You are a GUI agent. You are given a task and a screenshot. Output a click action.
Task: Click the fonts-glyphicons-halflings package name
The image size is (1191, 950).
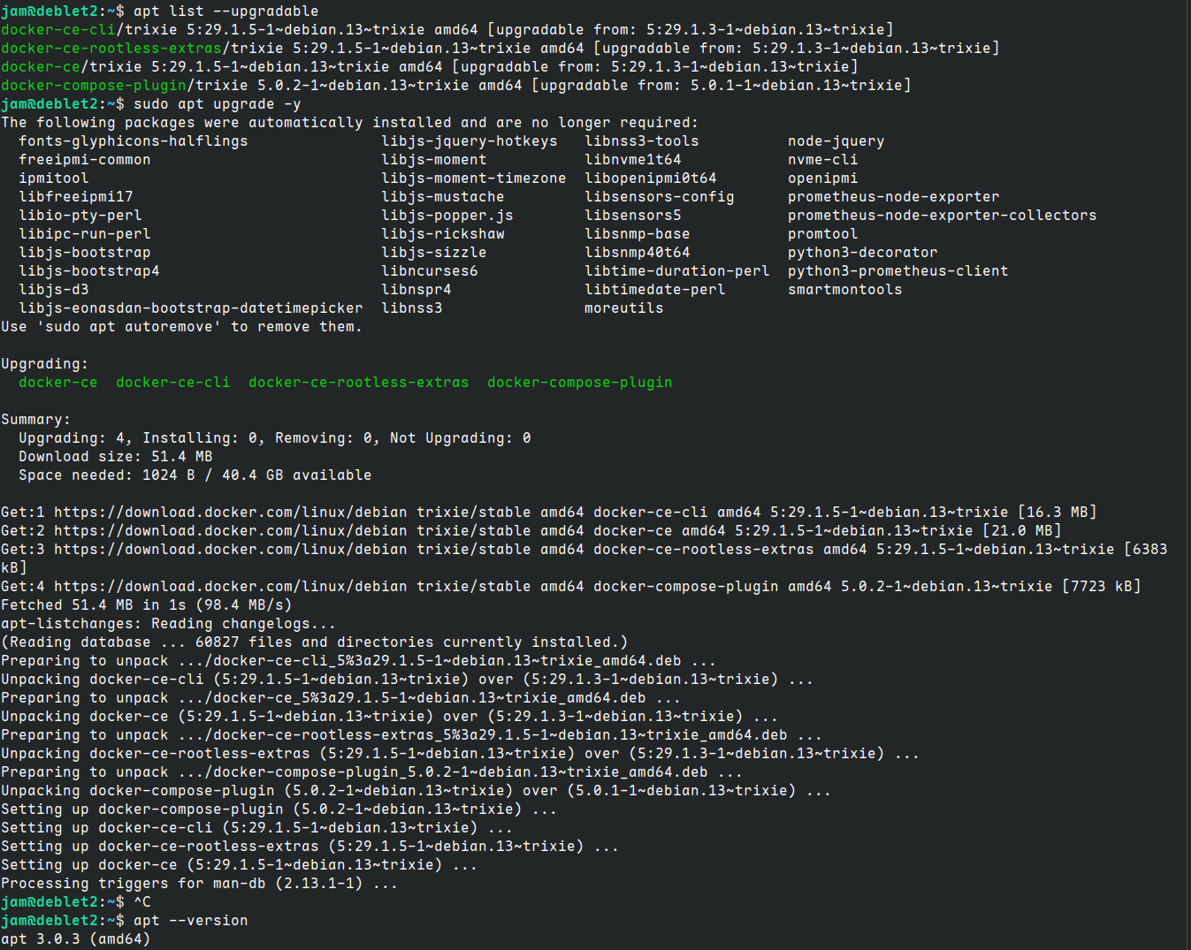(x=134, y=141)
